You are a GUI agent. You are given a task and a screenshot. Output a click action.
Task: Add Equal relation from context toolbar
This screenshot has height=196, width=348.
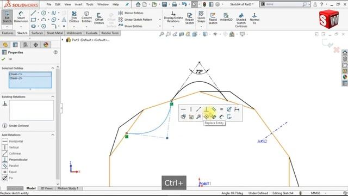click(x=221, y=109)
